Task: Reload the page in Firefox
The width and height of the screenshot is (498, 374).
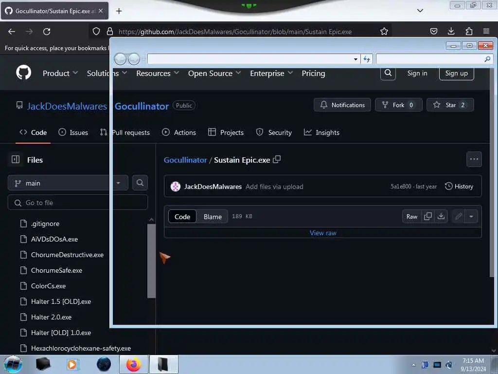Action: [x=47, y=32]
